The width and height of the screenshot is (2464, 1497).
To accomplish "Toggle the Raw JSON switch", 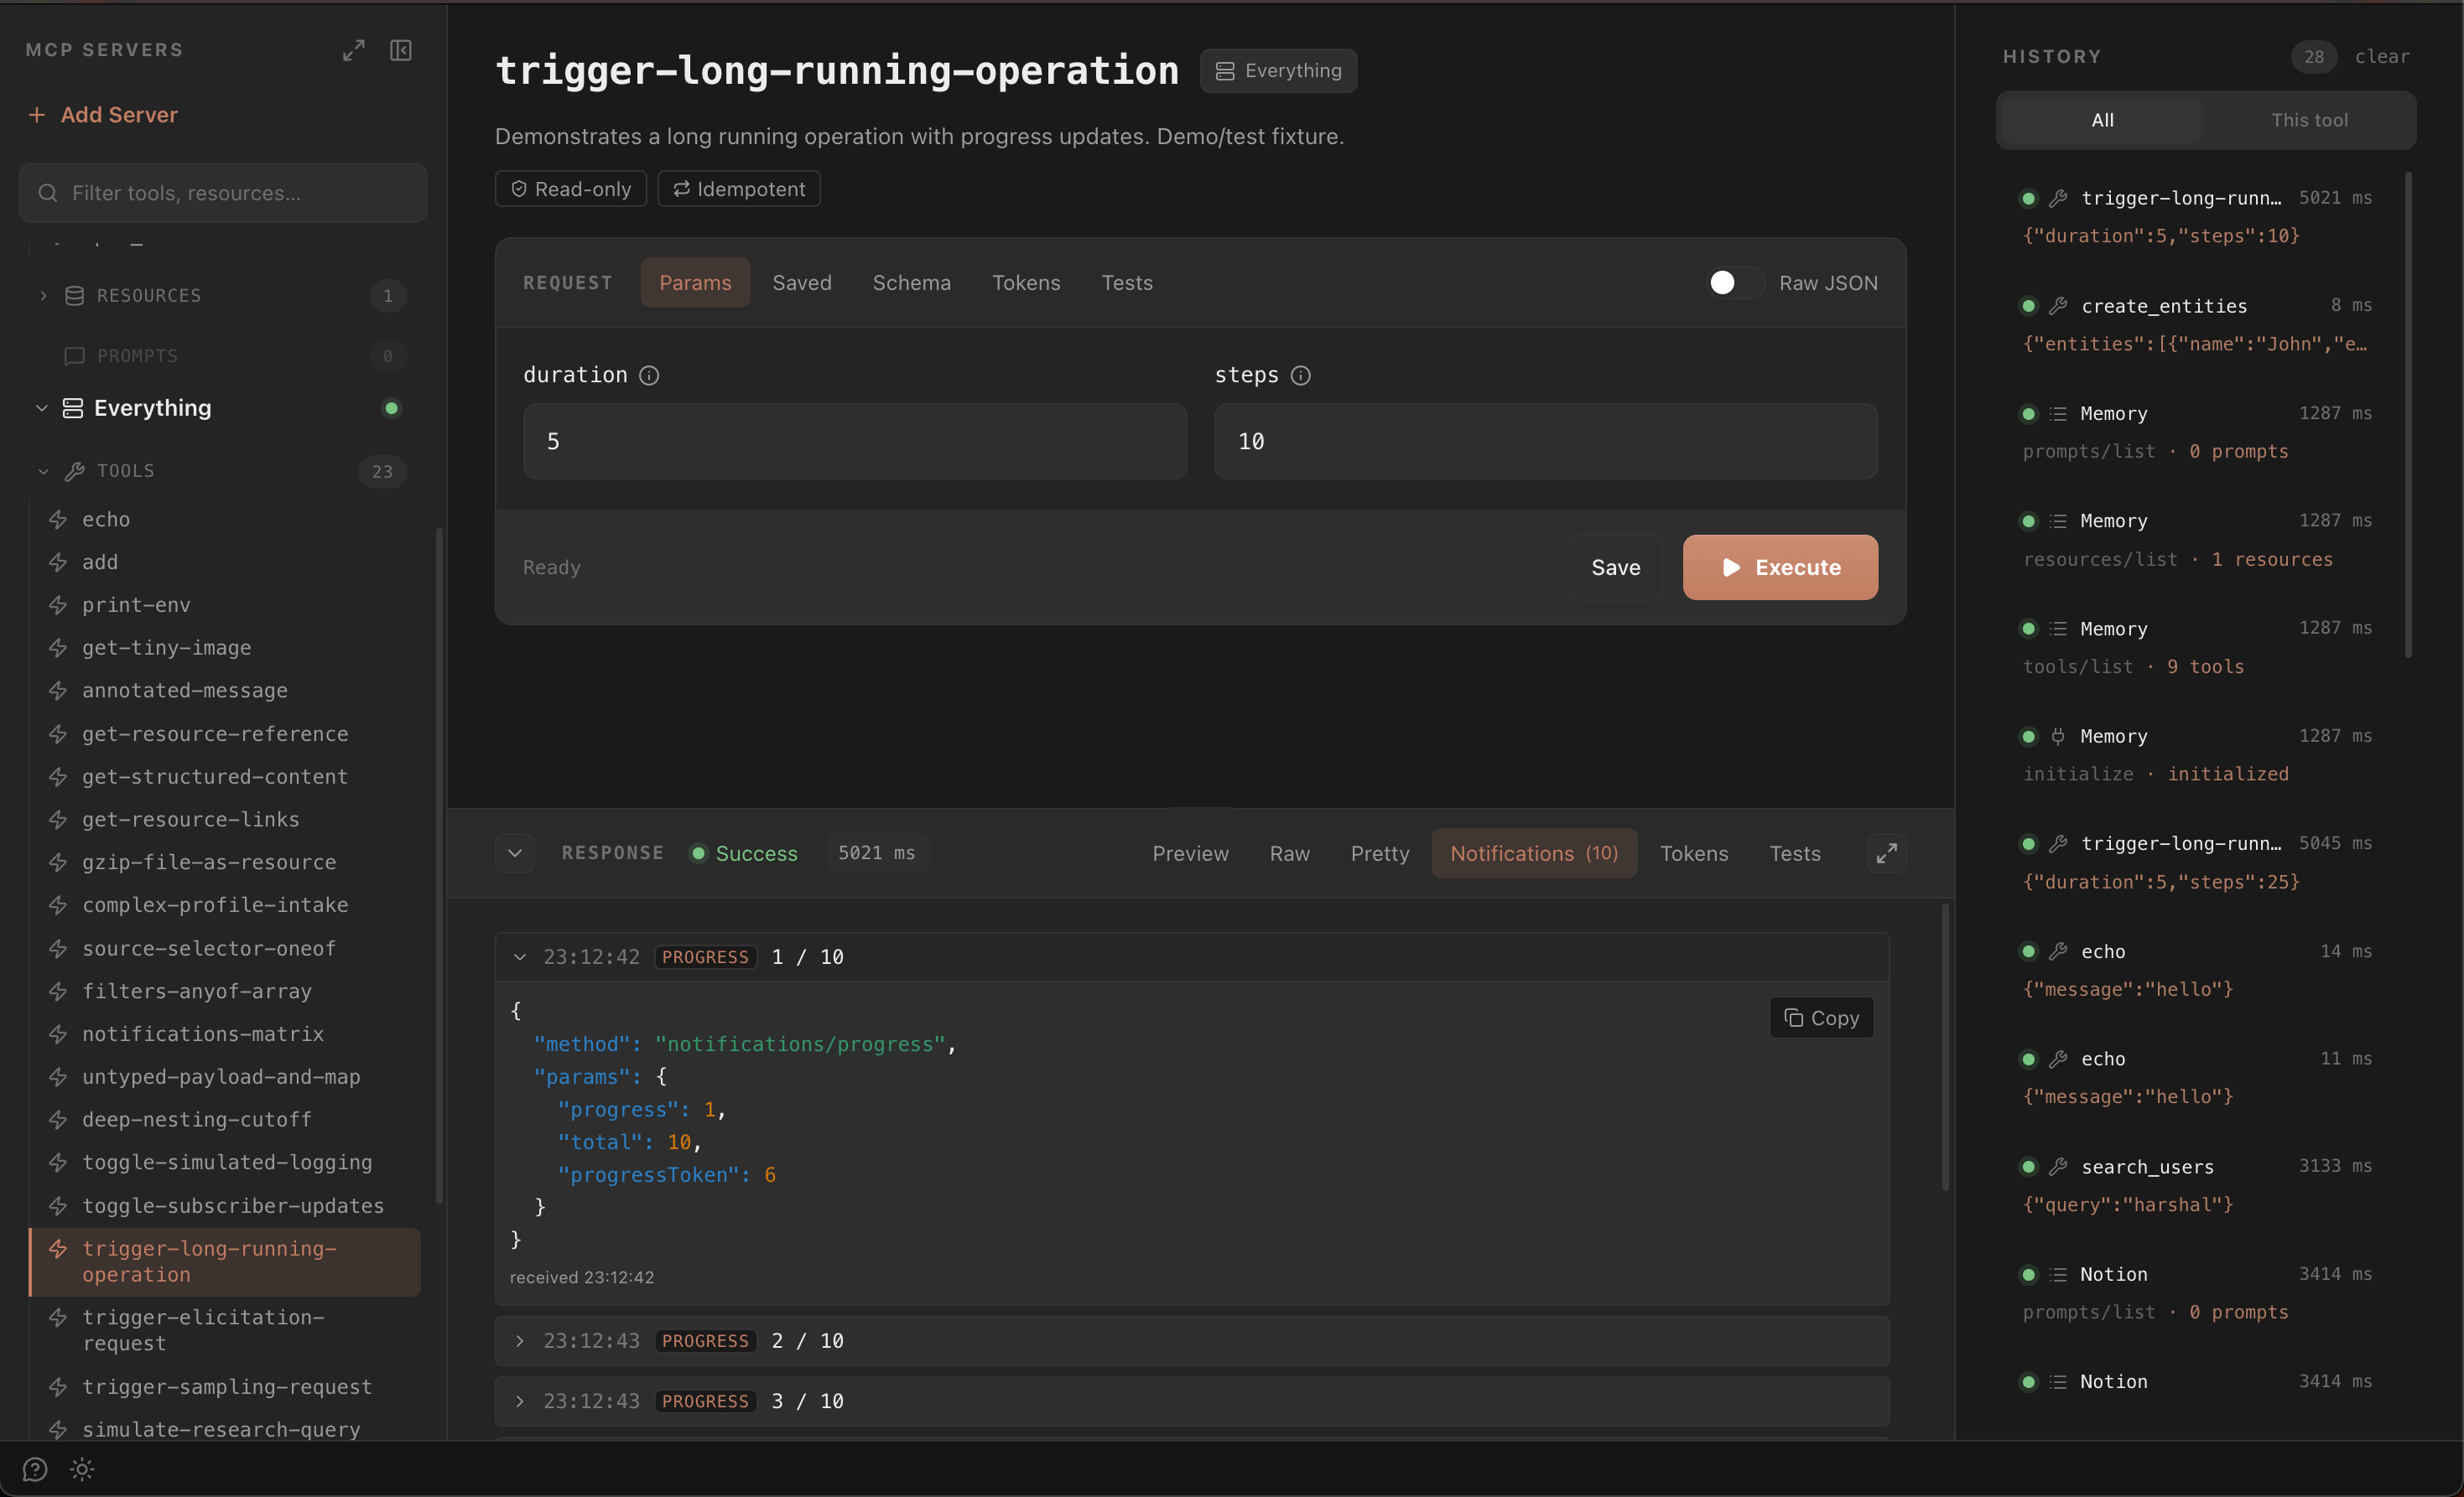I will (1734, 282).
